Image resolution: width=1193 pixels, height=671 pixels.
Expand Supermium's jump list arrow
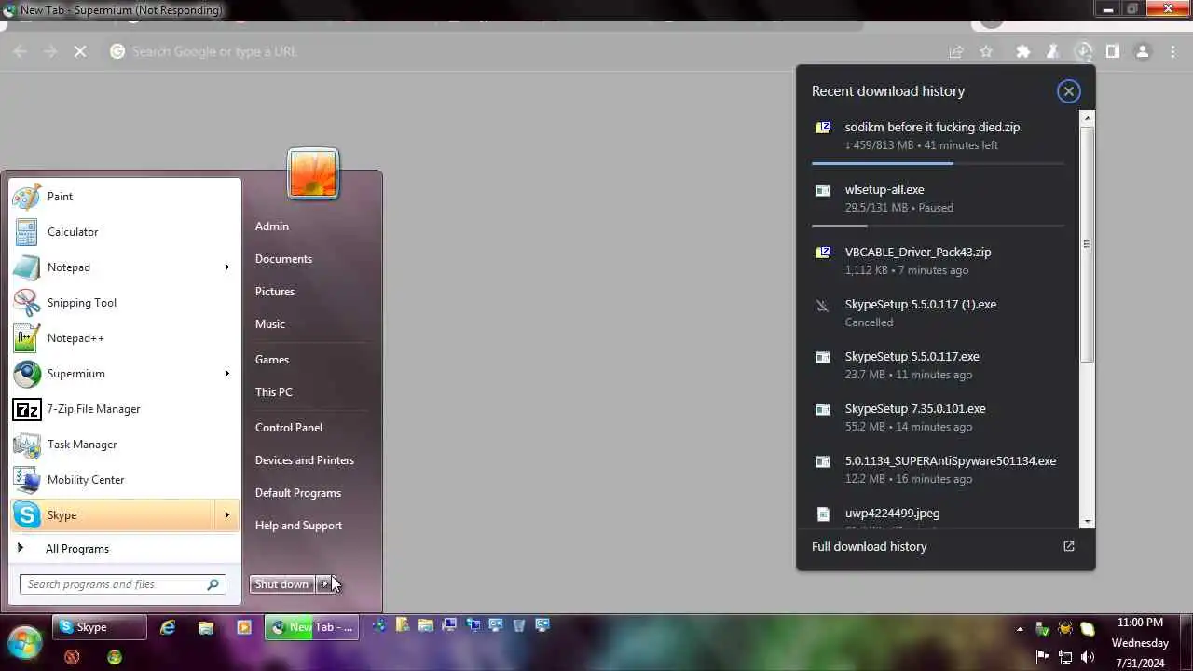click(x=226, y=374)
